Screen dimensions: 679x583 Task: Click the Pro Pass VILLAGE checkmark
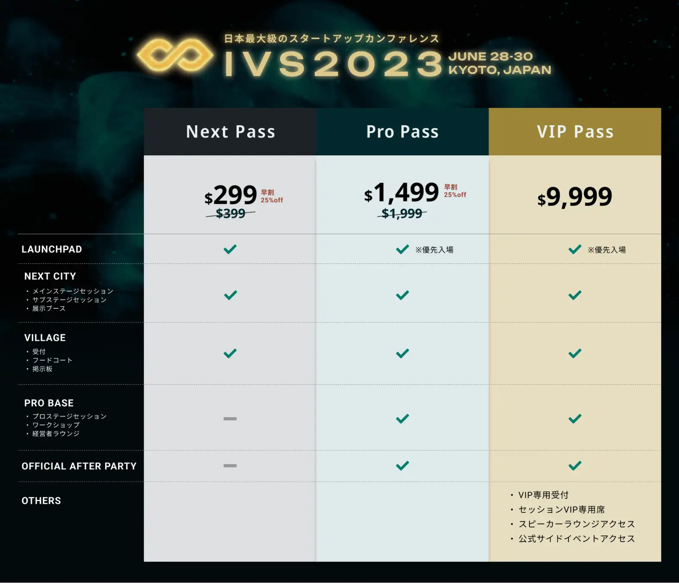[x=402, y=354]
